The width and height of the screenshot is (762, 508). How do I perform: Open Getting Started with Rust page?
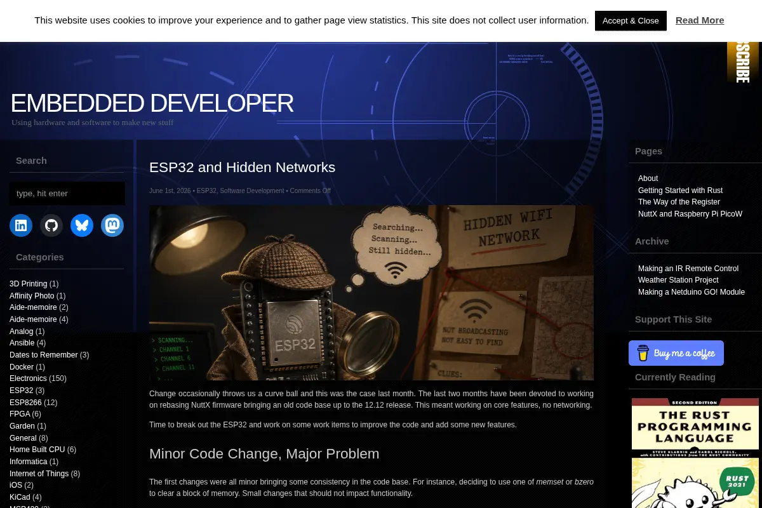[x=681, y=190]
